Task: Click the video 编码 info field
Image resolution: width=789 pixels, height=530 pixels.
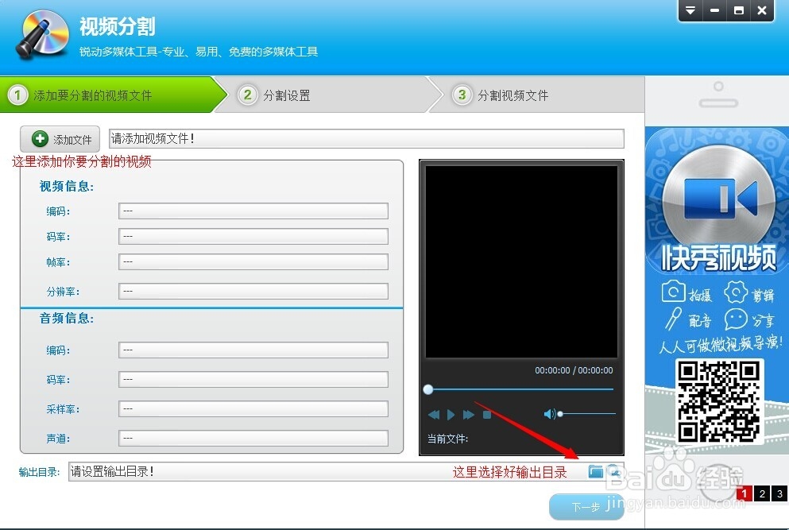Action: [x=253, y=211]
